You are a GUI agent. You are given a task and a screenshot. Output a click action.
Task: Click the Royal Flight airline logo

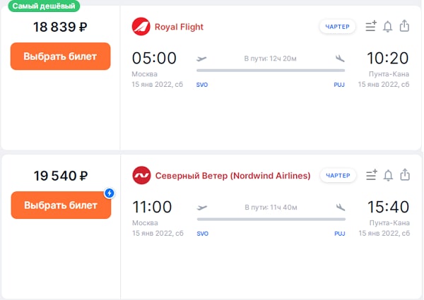click(x=141, y=27)
